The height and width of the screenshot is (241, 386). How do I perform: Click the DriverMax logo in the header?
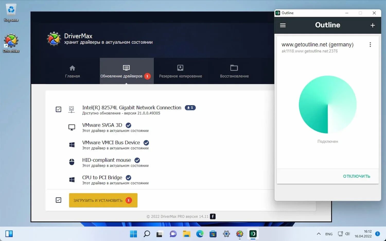tap(54, 39)
